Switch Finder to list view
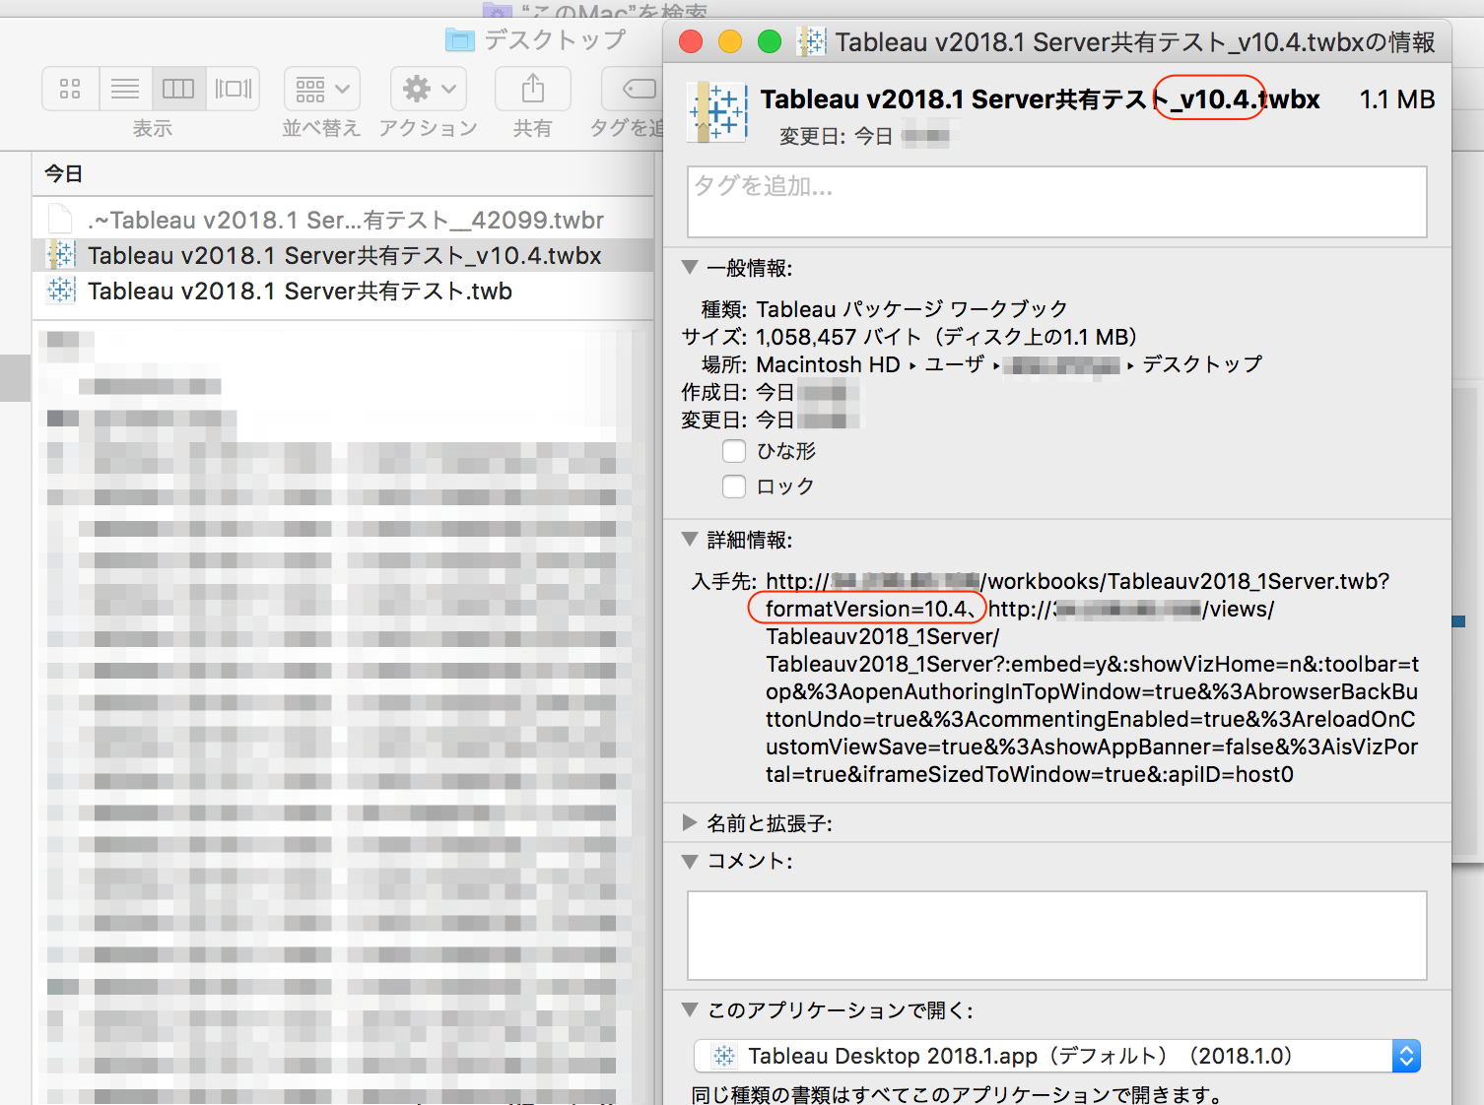This screenshot has width=1484, height=1105. [x=124, y=89]
